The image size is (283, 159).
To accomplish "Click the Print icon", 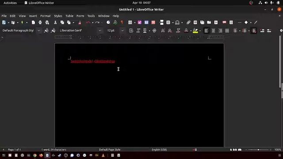I will coord(40,23).
